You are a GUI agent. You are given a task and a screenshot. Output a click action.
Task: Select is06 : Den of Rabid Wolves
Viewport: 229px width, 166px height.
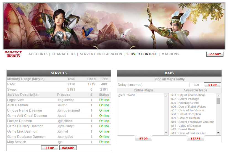tap(188, 107)
